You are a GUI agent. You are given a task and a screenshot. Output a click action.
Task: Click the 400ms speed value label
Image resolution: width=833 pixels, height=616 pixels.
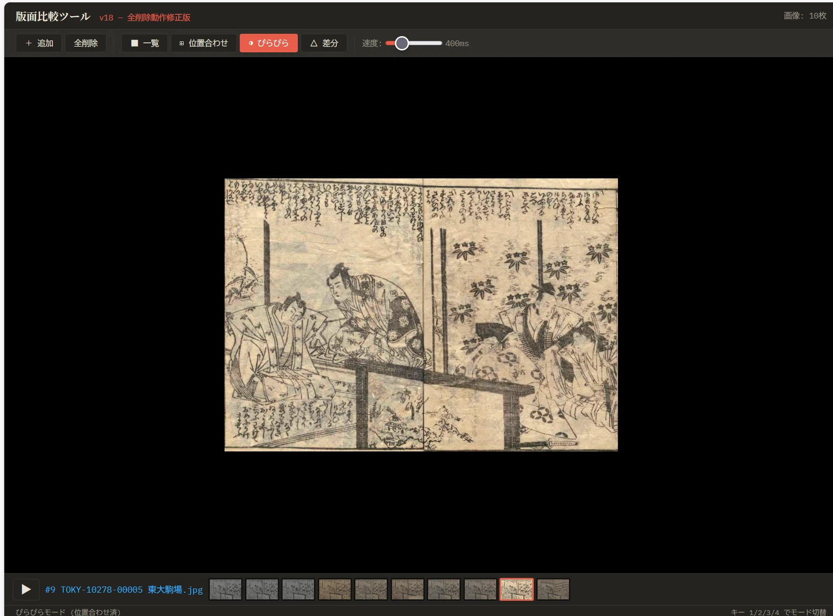click(457, 44)
